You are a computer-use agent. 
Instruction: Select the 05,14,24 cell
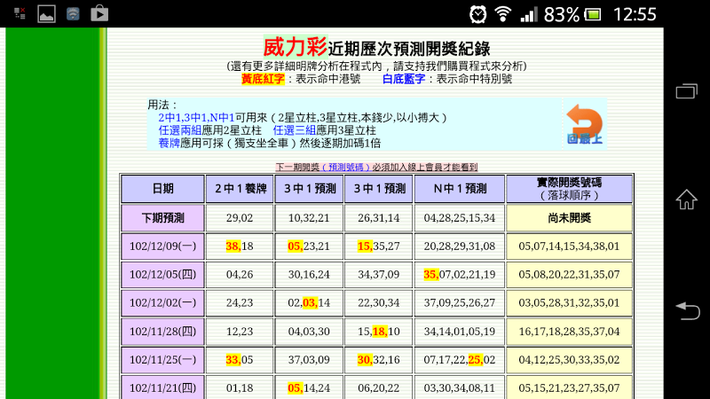click(x=309, y=387)
